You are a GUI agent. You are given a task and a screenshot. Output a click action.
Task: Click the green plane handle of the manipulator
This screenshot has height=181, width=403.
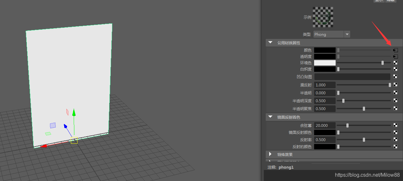click(x=48, y=134)
